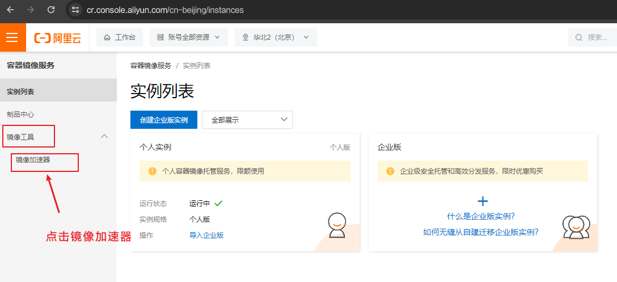Open the hamburger navigation menu

[12, 37]
